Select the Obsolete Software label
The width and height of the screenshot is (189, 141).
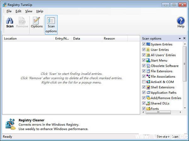pos(165,66)
